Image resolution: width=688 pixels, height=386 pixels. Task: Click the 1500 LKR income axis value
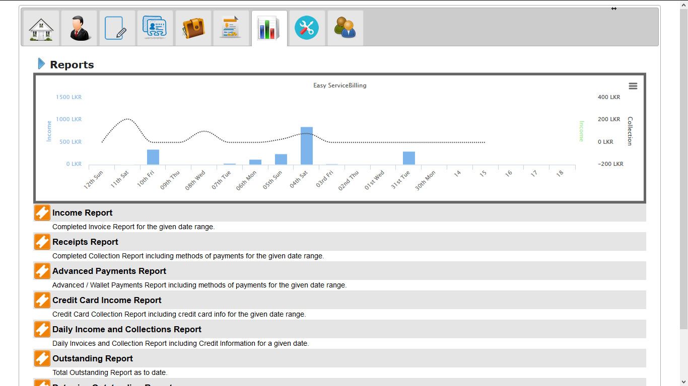68,97
